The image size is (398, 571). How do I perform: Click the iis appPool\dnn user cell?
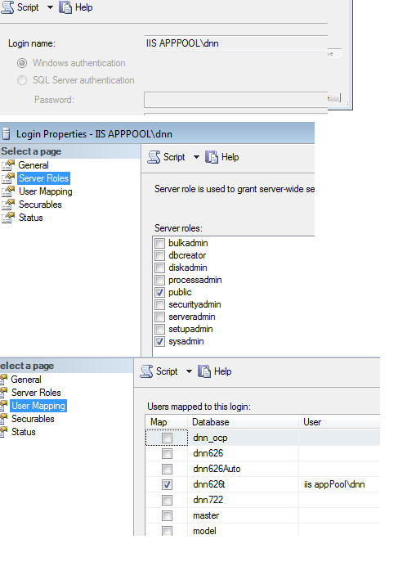pyautogui.click(x=339, y=484)
